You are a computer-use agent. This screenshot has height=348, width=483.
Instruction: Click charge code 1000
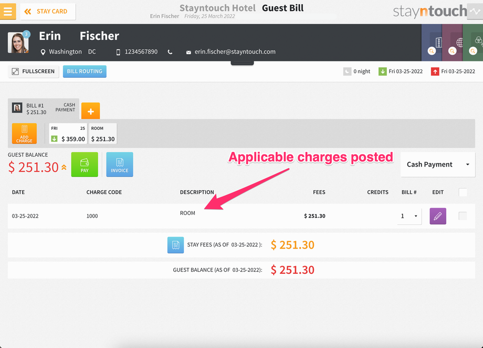[x=92, y=216]
